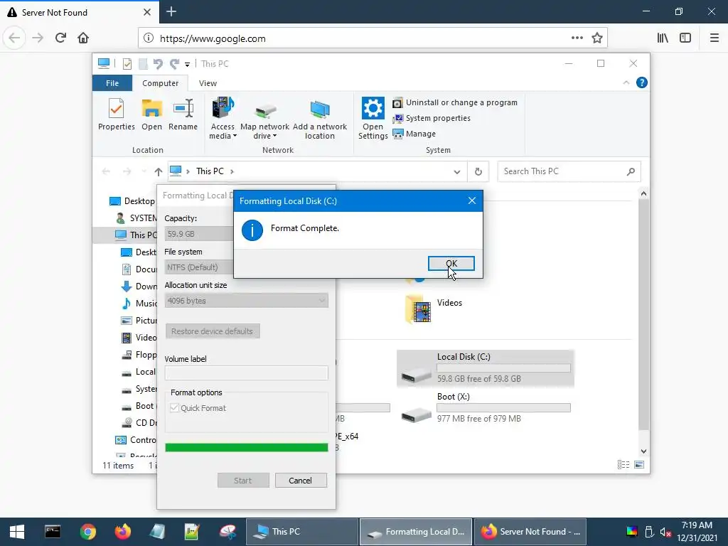Click Manage in System group

tap(414, 134)
